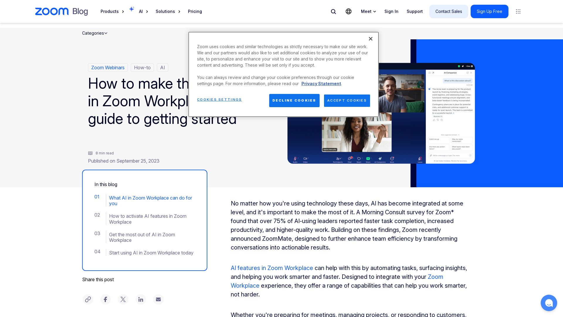Accept cookies in the dialog

click(x=347, y=100)
